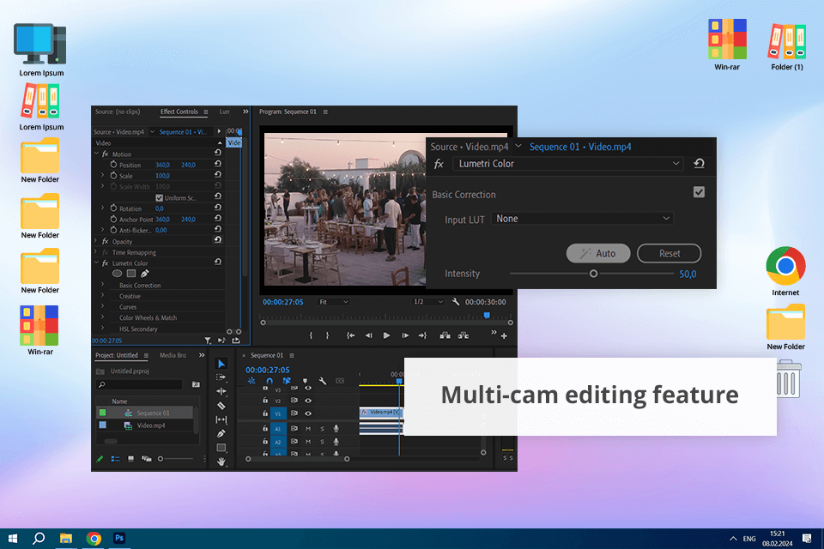The width and height of the screenshot is (824, 549).
Task: Add marker in timeline header
Action: tap(305, 381)
